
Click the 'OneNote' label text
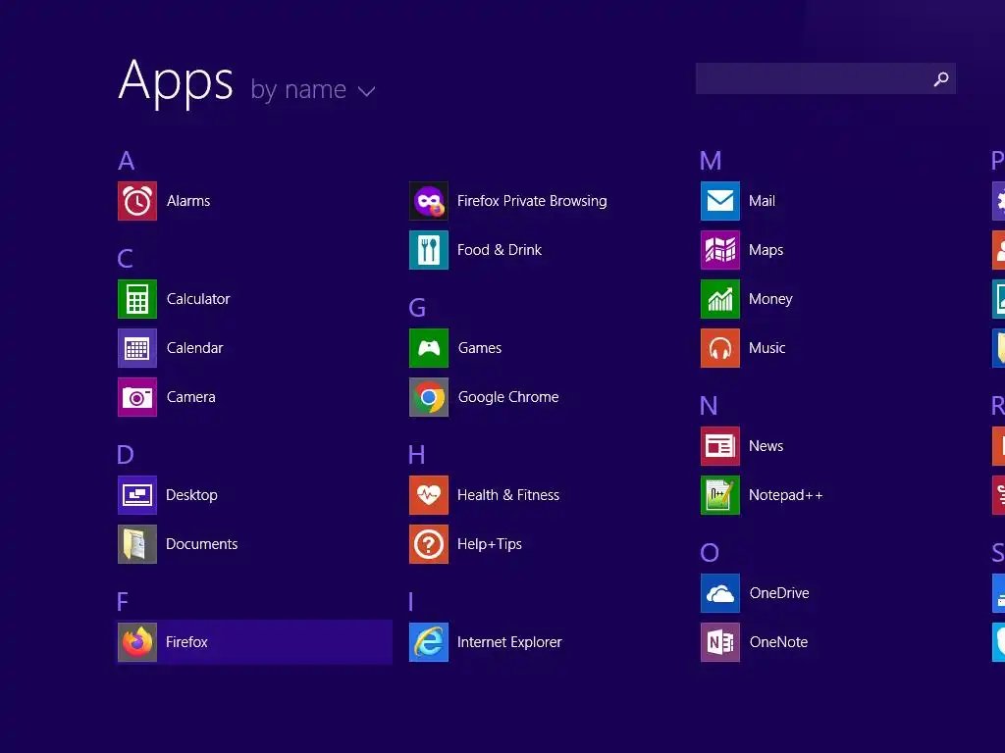[x=778, y=642]
